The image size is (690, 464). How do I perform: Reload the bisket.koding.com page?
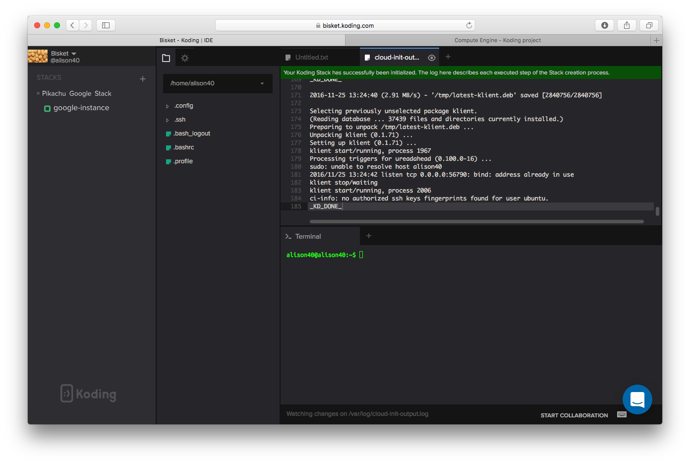[x=469, y=25]
